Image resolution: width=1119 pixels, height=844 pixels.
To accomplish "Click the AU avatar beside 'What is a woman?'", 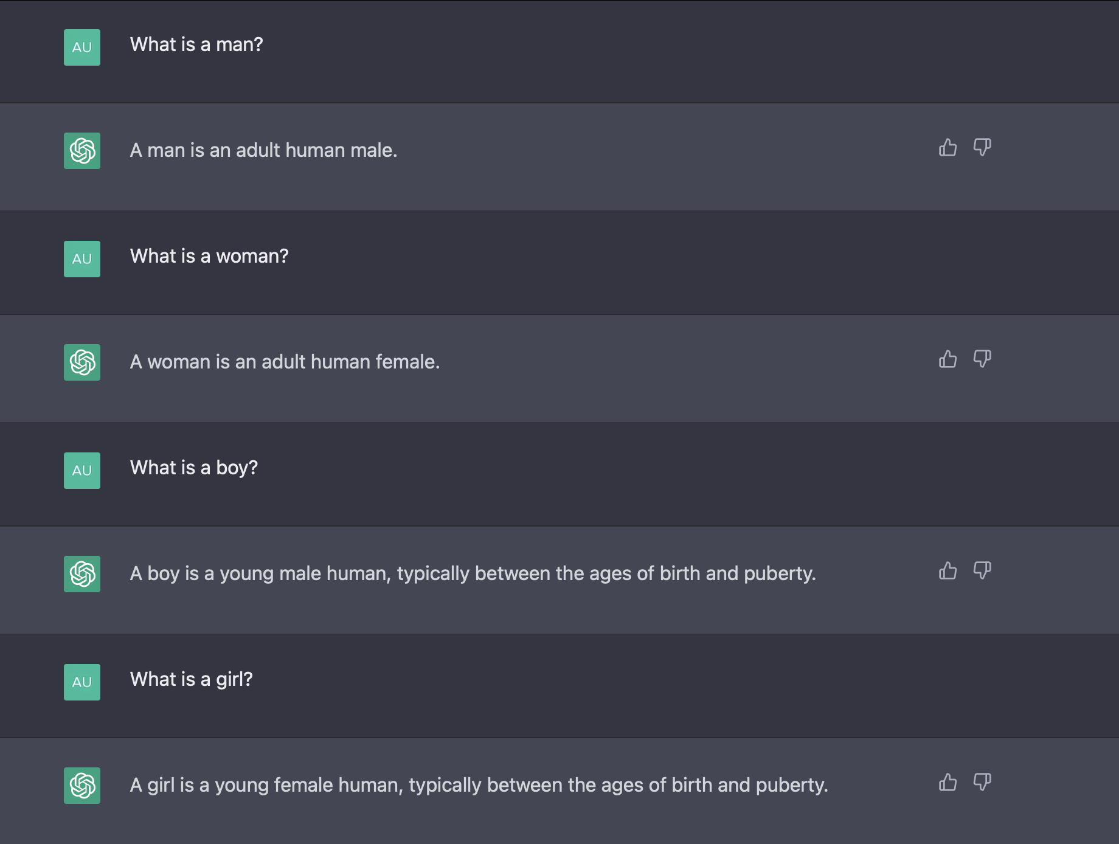I will pos(82,259).
